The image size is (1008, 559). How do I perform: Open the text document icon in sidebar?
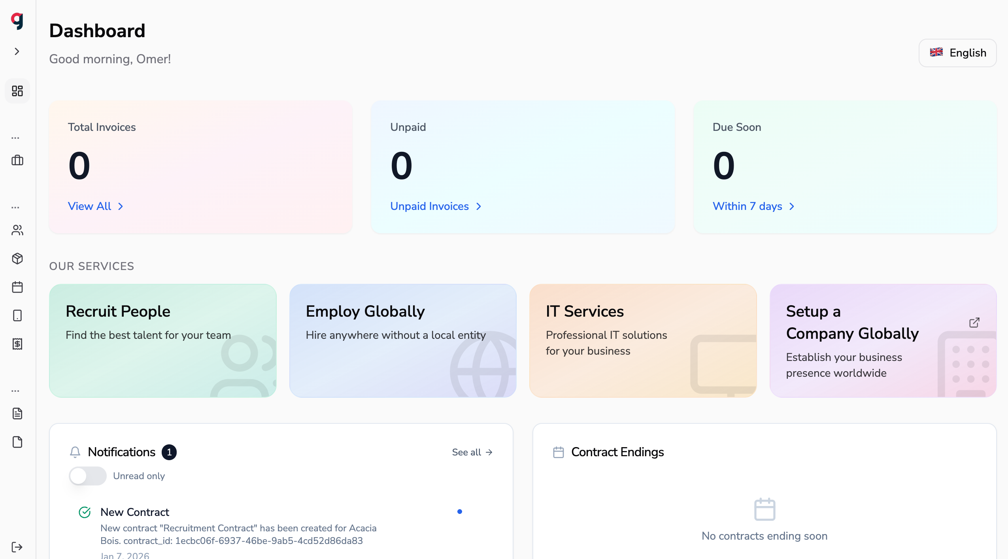[x=17, y=414]
